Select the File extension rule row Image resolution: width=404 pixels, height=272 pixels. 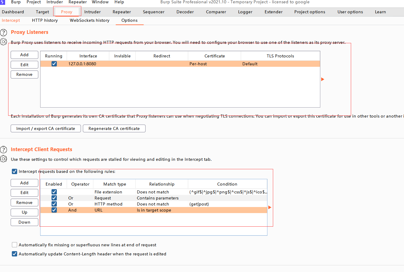[x=154, y=192]
